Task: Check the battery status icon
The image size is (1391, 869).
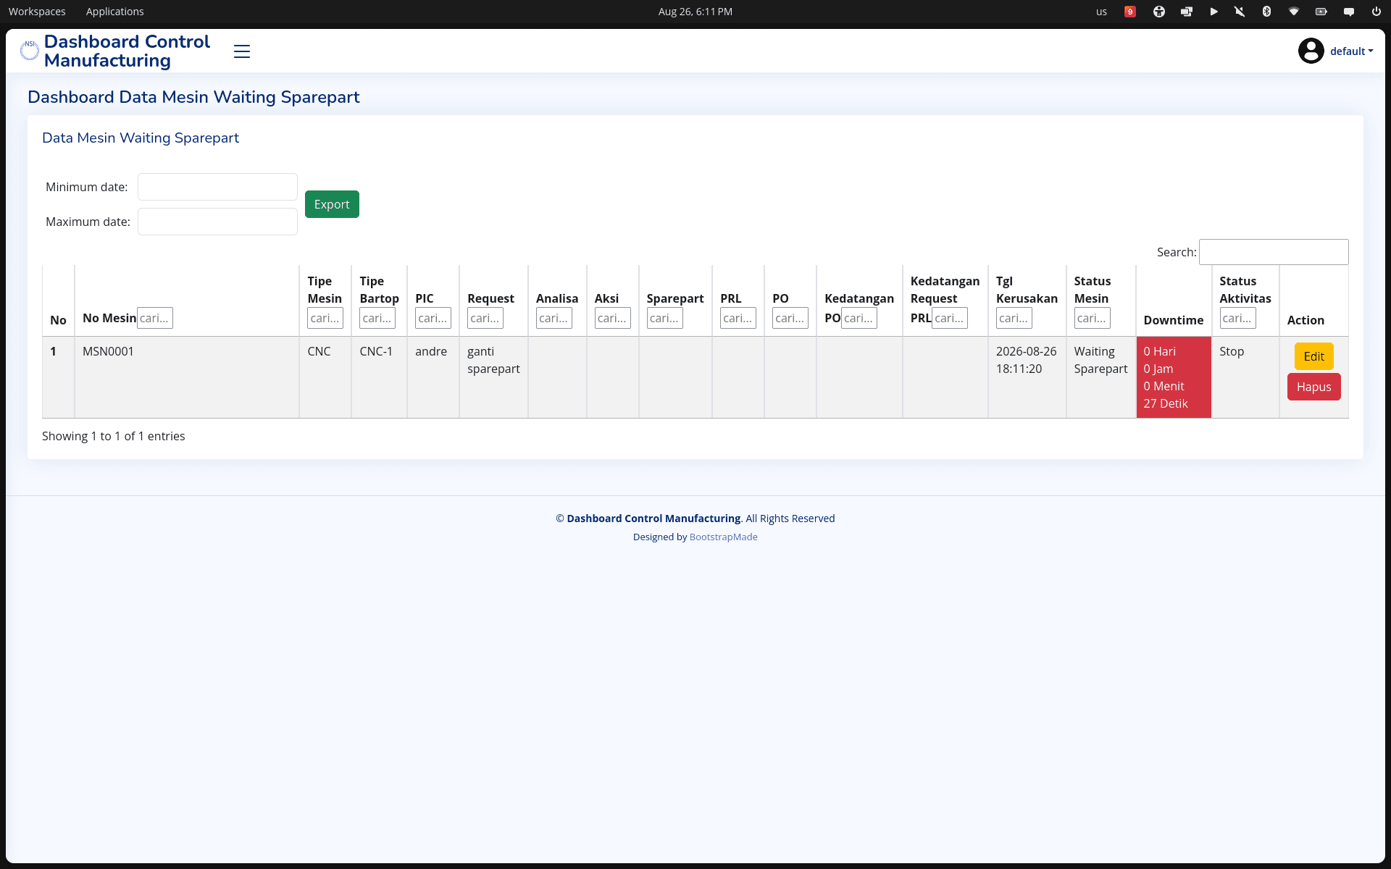Action: [1321, 12]
